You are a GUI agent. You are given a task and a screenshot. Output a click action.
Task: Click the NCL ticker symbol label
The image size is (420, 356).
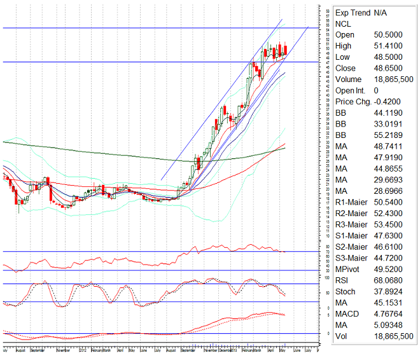pyautogui.click(x=343, y=24)
